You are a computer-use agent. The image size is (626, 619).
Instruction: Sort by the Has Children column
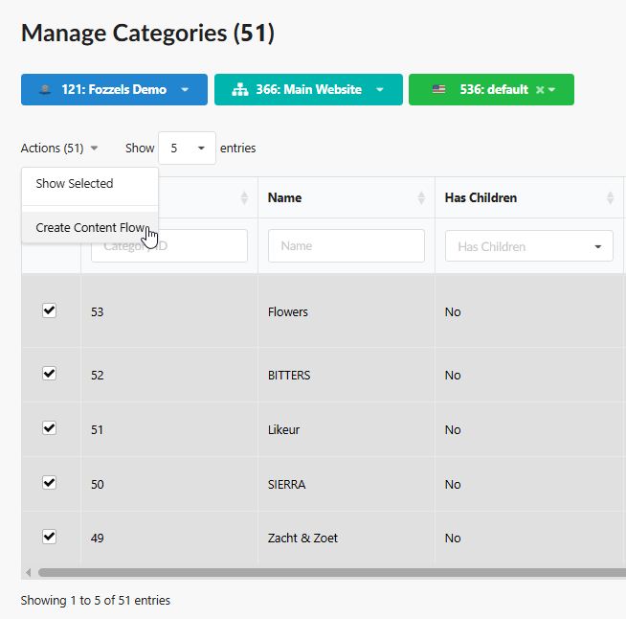(x=529, y=197)
